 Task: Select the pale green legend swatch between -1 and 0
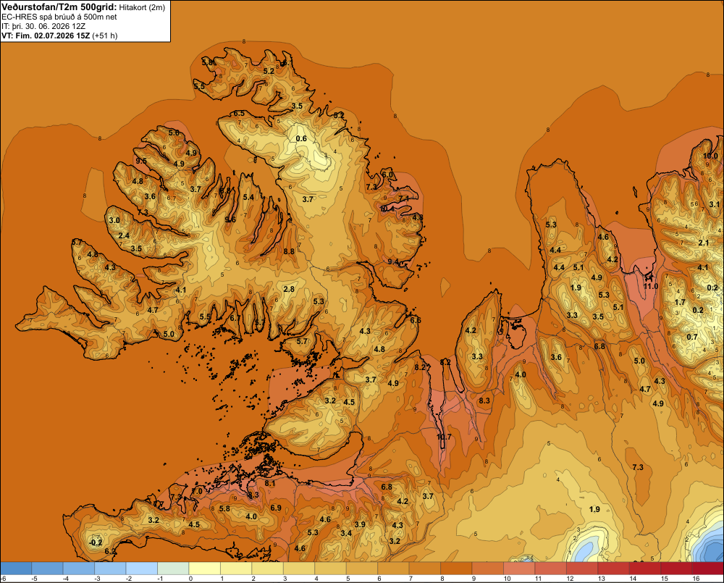pyautogui.click(x=174, y=569)
